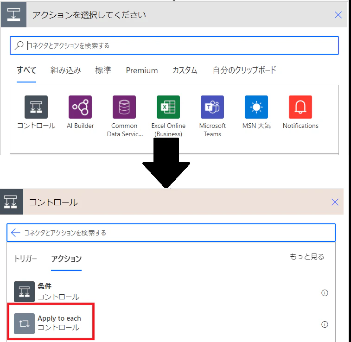Image resolution: width=351 pixels, height=342 pixels.
Task: Click the action header icon in top panel
Action: [x=13, y=14]
